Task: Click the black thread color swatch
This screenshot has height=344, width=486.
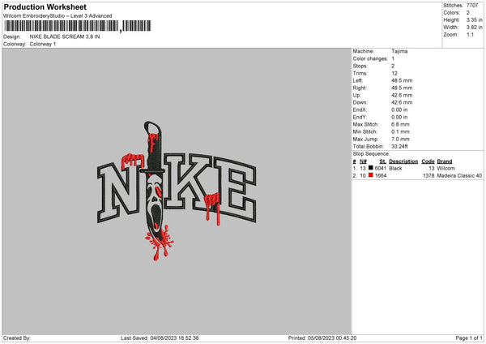Action: click(x=370, y=168)
